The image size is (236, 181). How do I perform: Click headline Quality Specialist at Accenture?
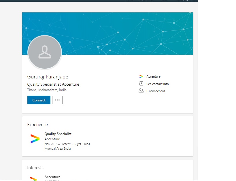coord(53,84)
